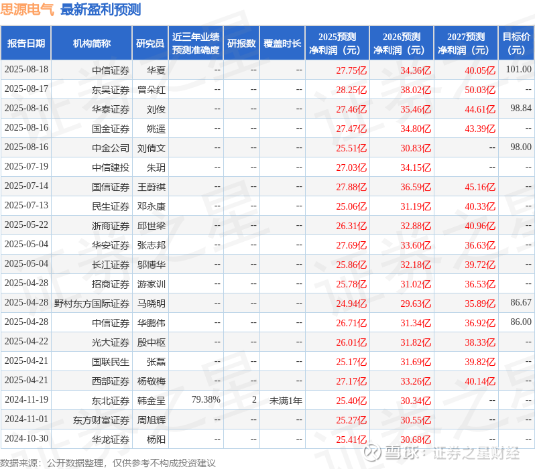Click the 研报数 column header

(241, 43)
